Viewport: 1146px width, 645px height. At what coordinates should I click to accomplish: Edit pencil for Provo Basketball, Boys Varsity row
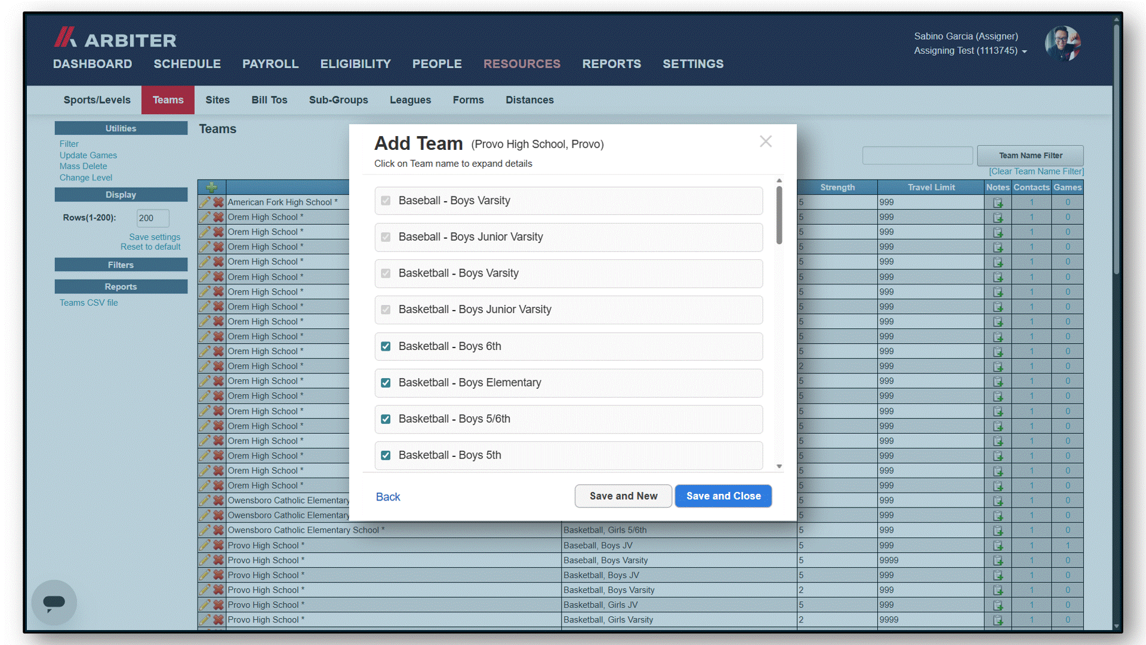tap(205, 590)
